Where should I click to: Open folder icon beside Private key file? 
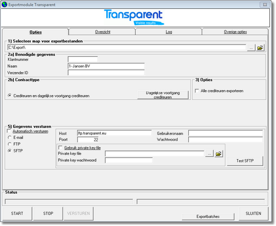(218, 154)
